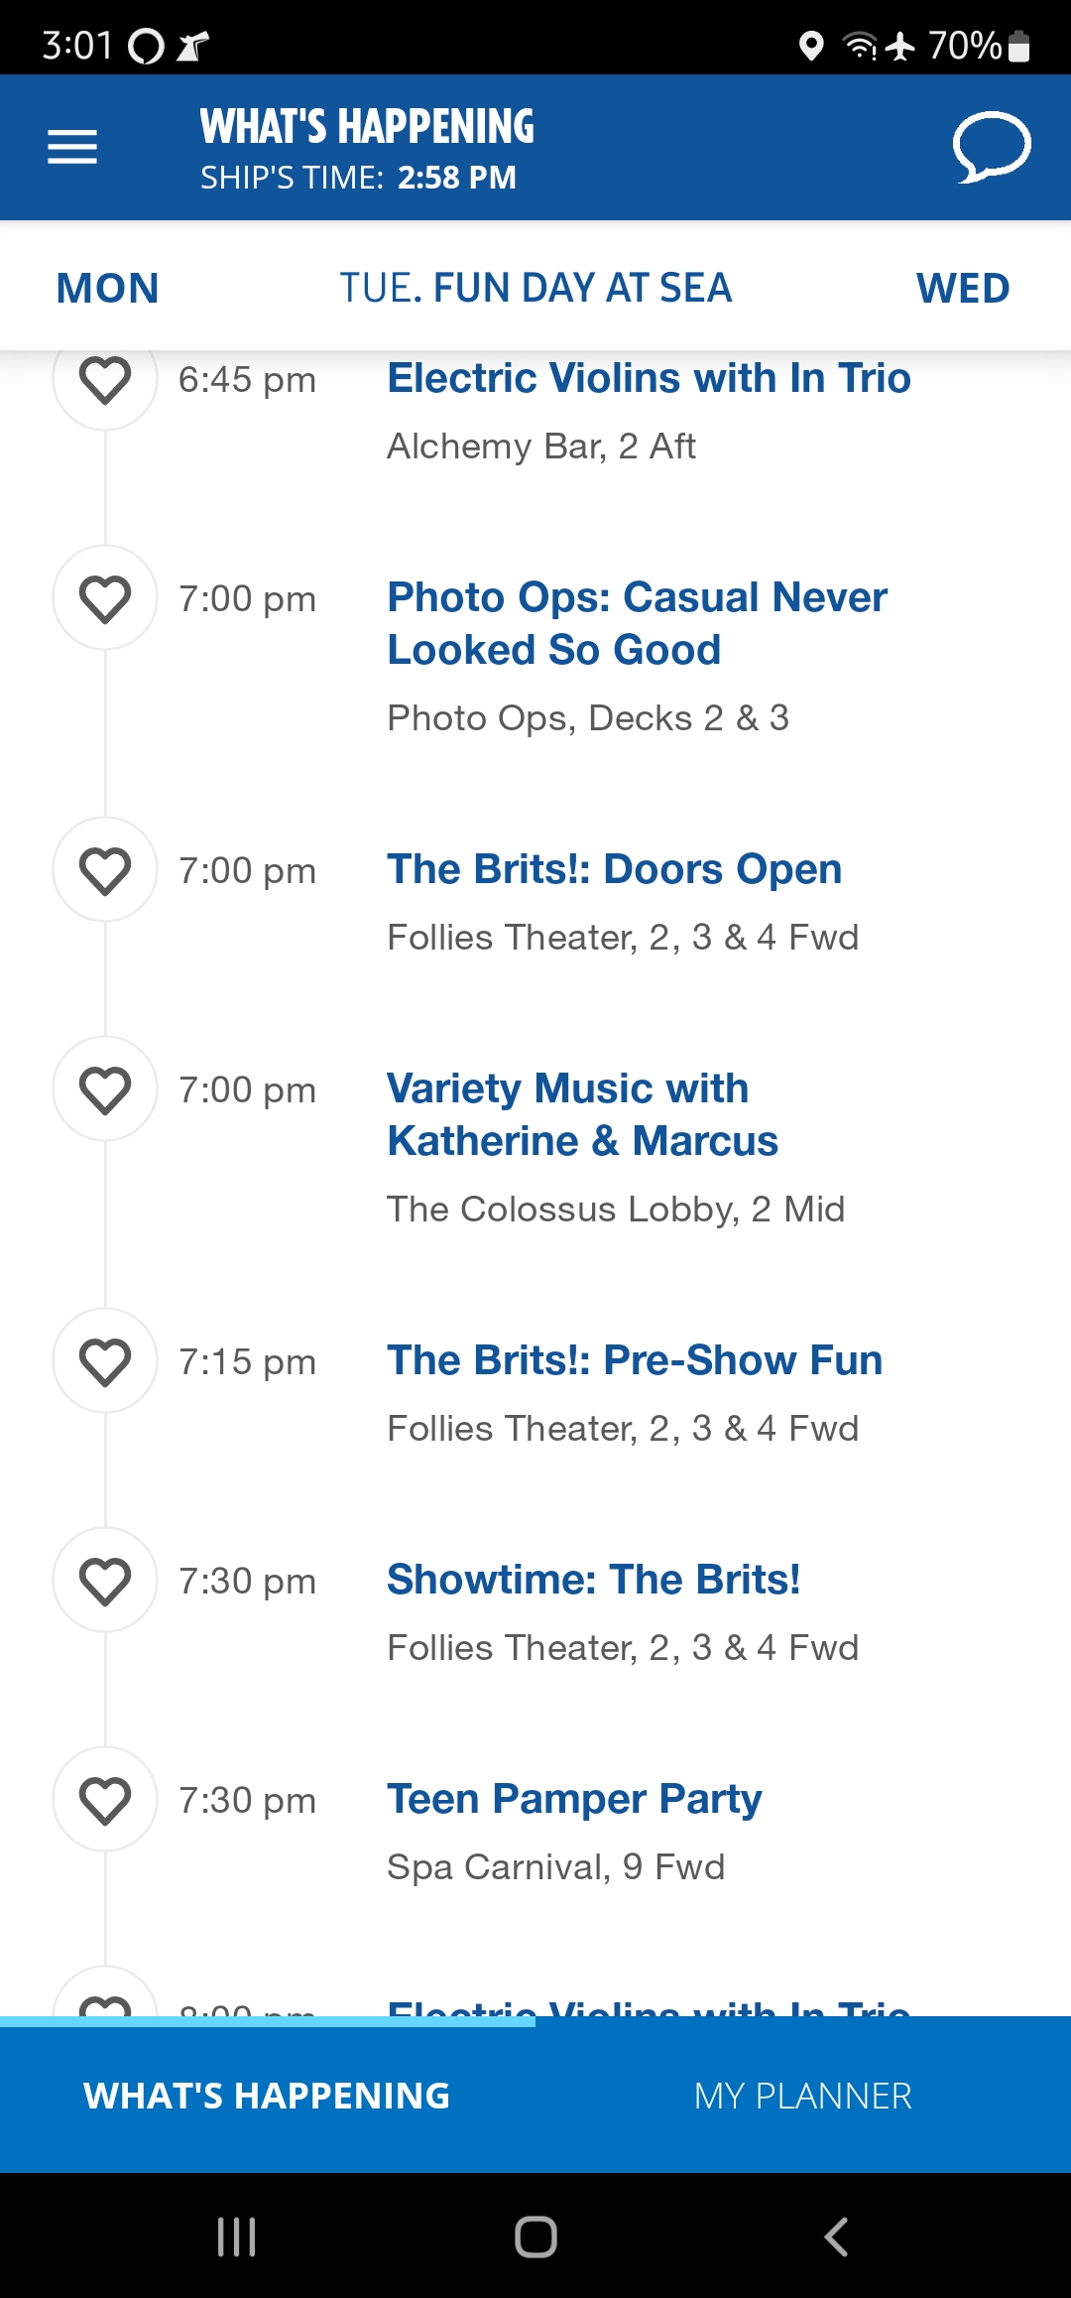Tap the Android home button
This screenshot has height=2298, width=1071.
(x=535, y=2236)
